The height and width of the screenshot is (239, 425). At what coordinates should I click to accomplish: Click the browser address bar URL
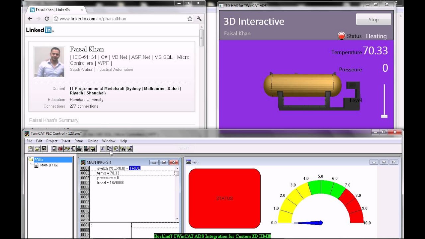(x=93, y=19)
